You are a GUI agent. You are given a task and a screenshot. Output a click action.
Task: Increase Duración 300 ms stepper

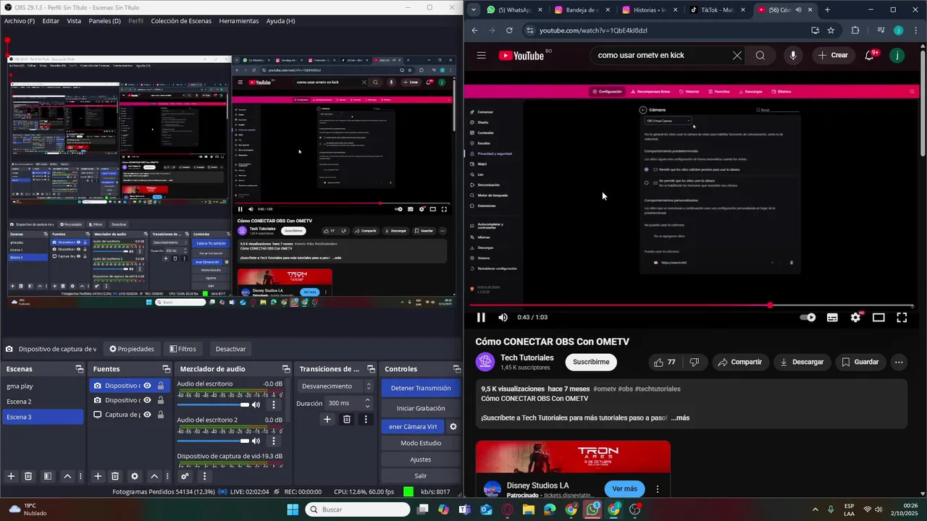[x=367, y=399]
